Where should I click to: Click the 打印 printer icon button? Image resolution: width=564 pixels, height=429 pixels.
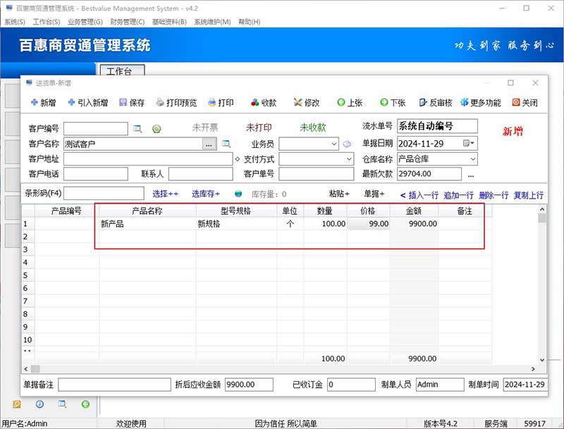click(221, 103)
